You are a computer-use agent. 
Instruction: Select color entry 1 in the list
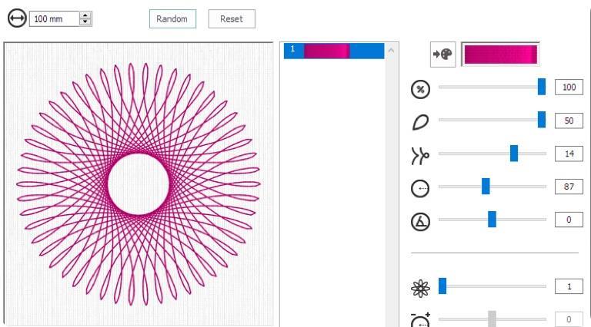coord(332,51)
